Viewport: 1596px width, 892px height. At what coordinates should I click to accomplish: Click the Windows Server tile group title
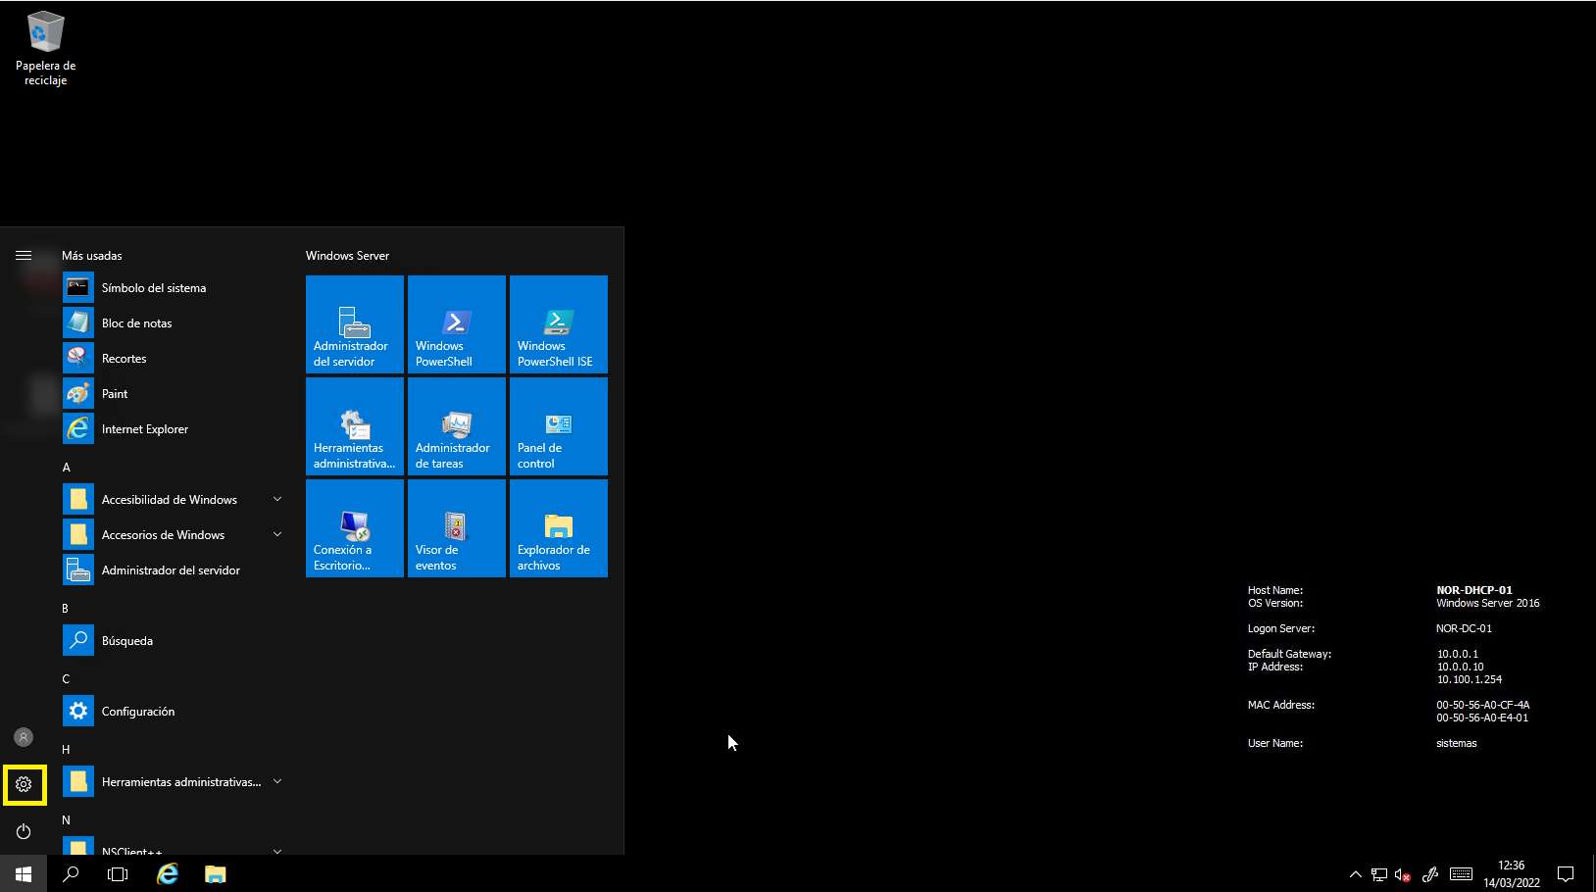click(x=347, y=256)
